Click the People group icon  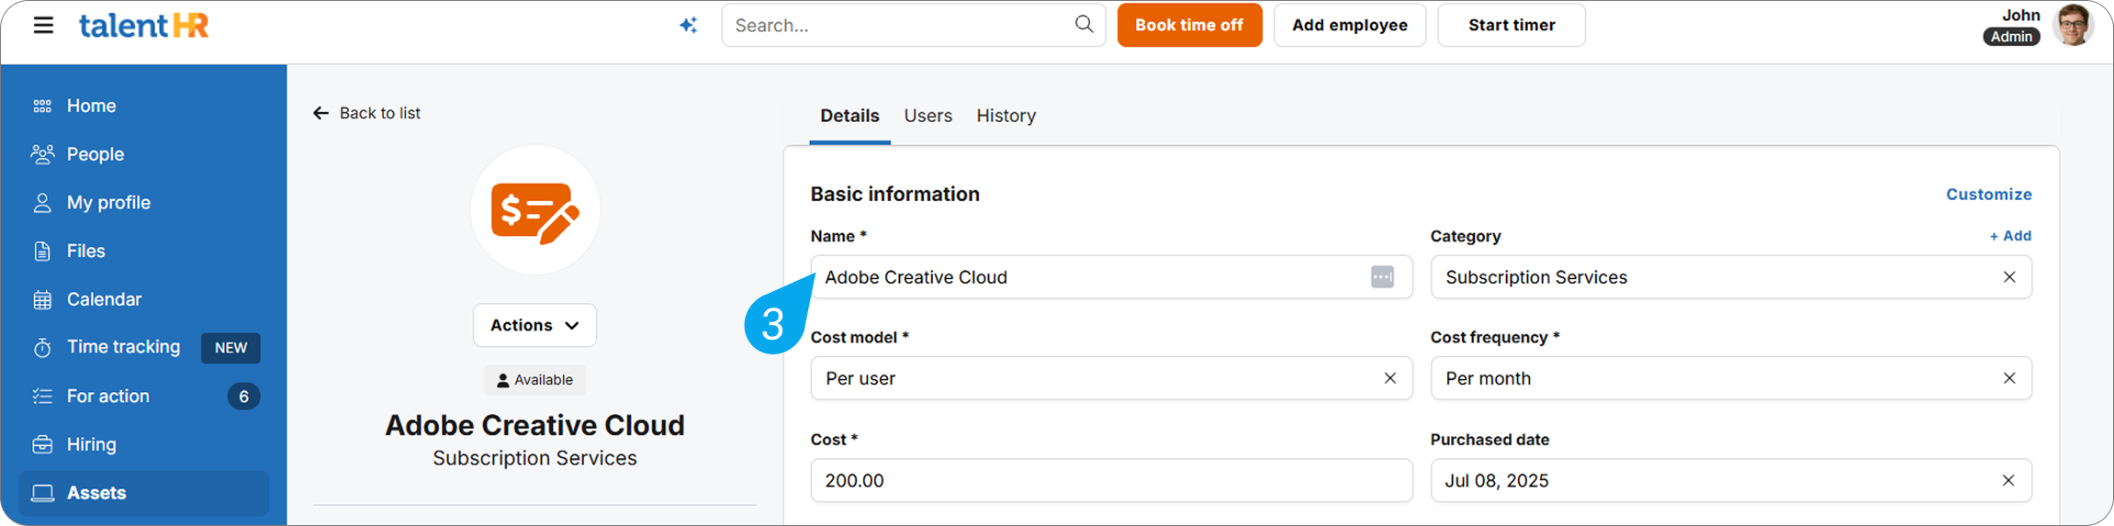click(x=42, y=154)
